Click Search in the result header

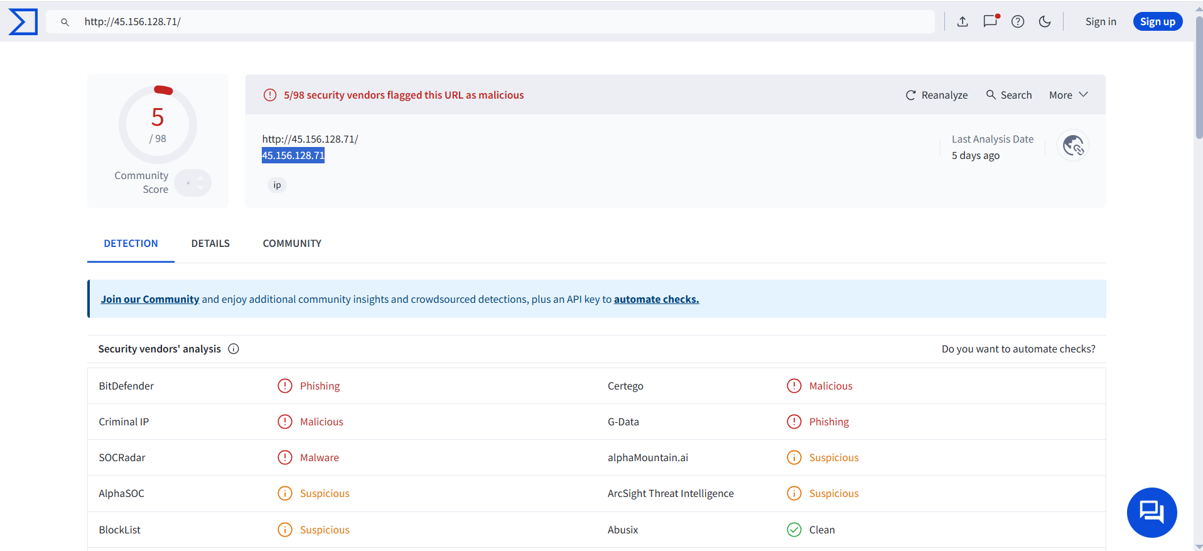pos(1009,95)
